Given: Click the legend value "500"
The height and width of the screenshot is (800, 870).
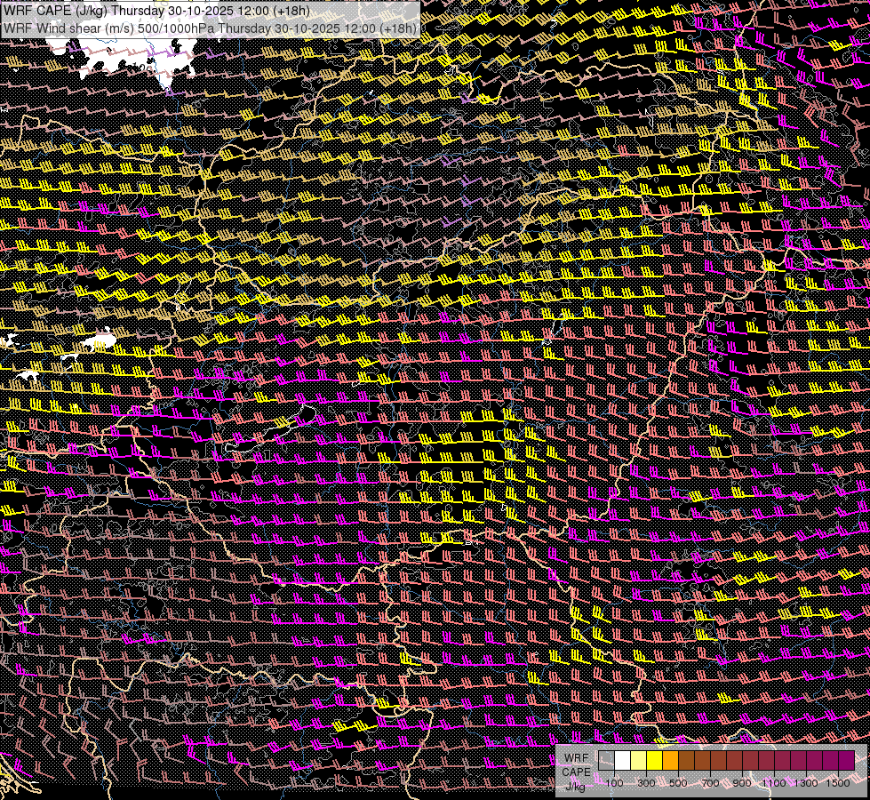Looking at the screenshot, I should [678, 783].
